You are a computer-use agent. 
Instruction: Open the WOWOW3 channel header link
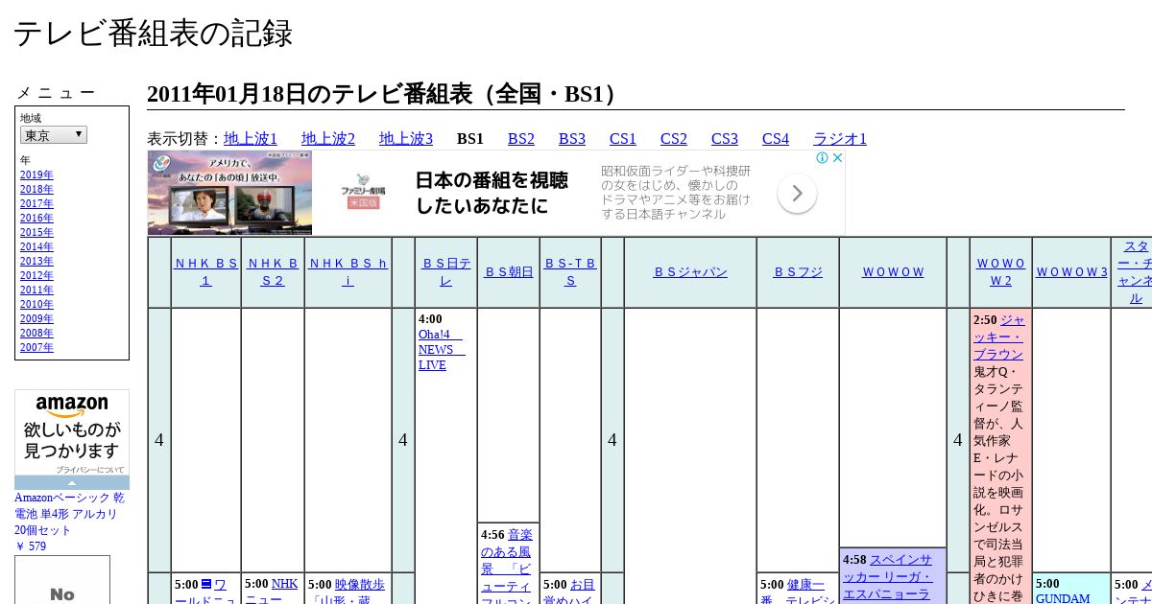pos(1071,272)
